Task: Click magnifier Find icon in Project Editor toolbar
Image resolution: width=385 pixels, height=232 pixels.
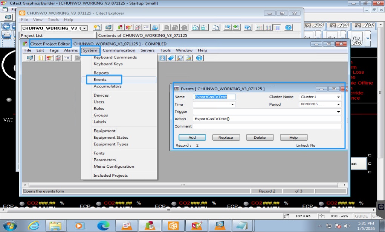Action: pyautogui.click(x=180, y=58)
